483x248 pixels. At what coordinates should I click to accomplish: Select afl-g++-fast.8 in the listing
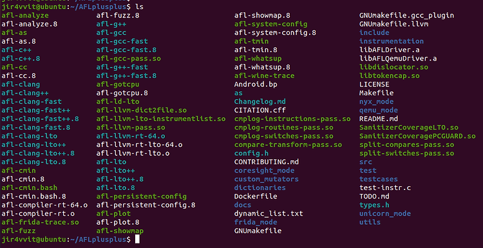[x=126, y=76]
